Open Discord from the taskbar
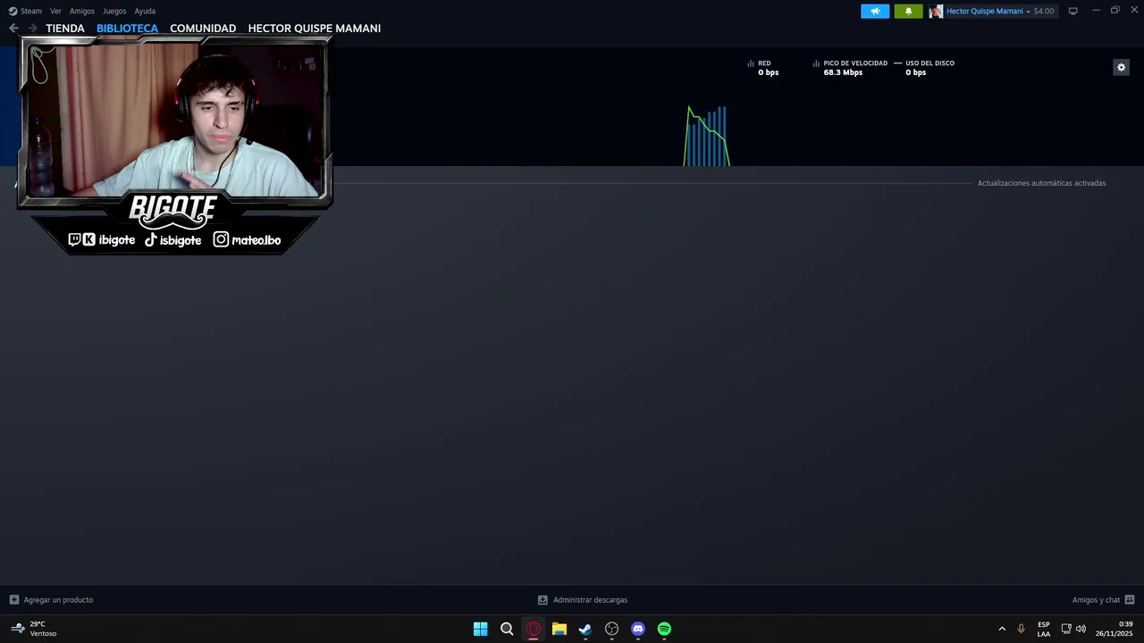Viewport: 1144px width, 643px height. [x=638, y=629]
